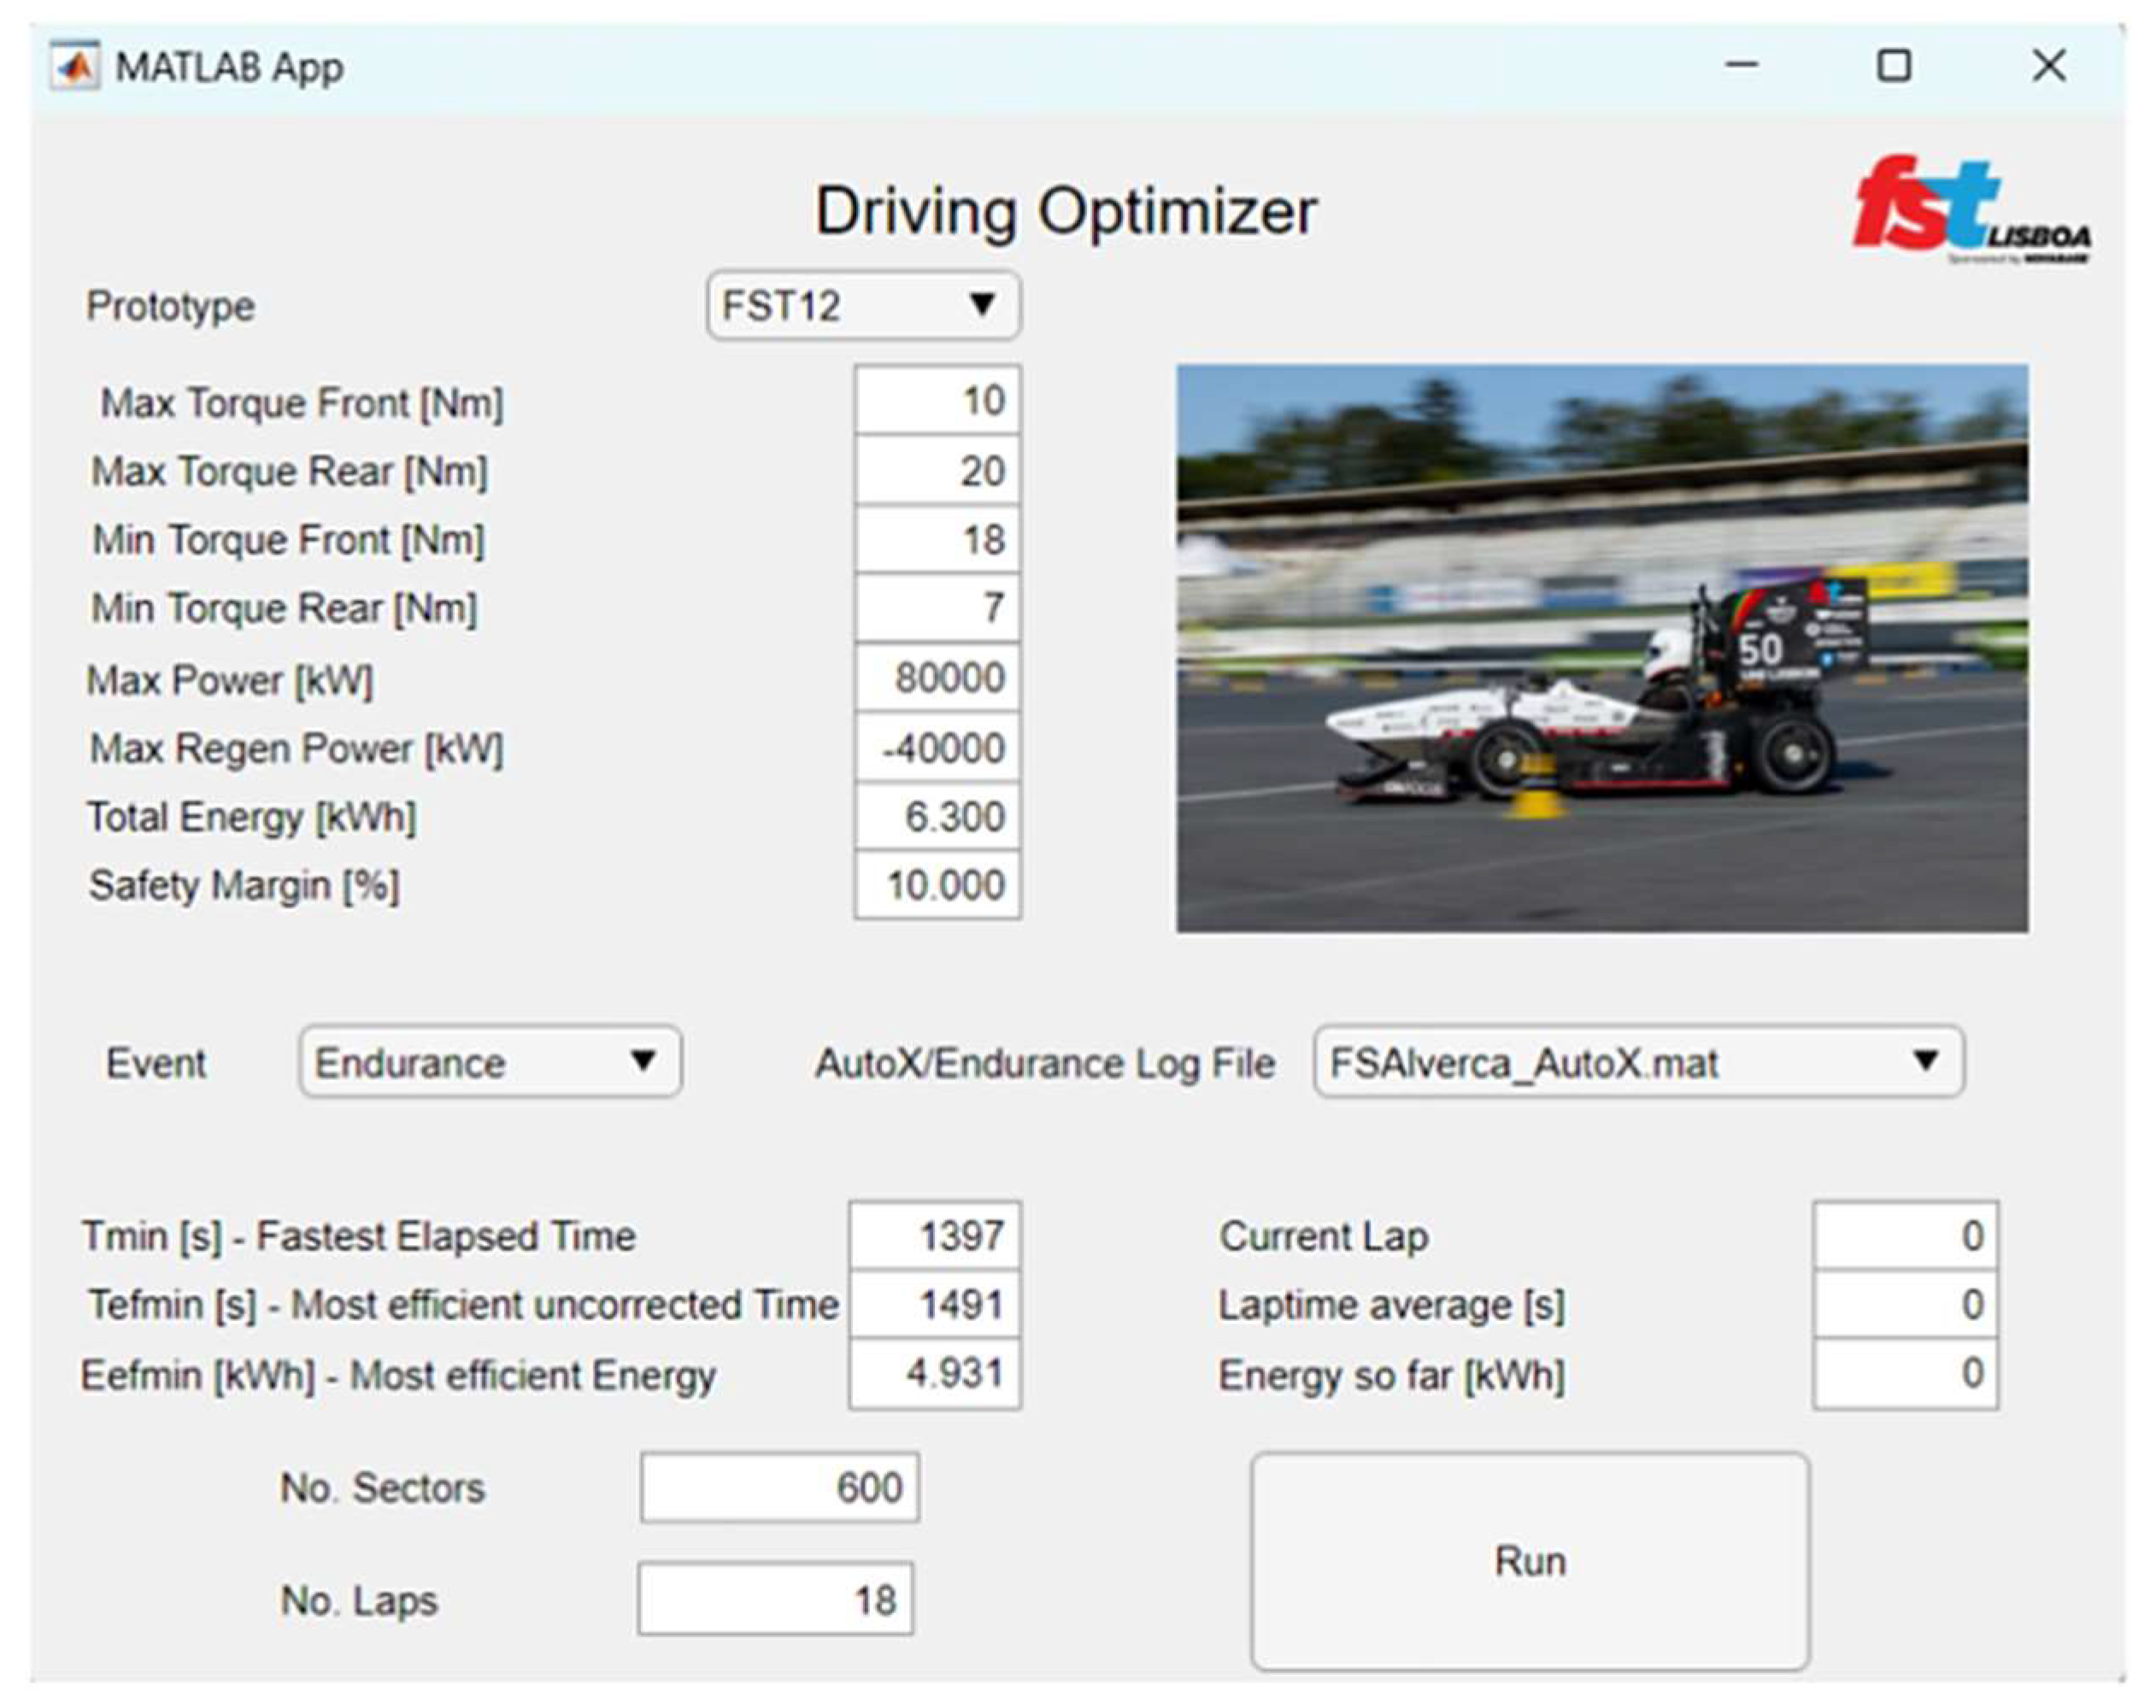Image resolution: width=2156 pixels, height=1708 pixels.
Task: Click the Total Energy input box
Action: click(x=937, y=816)
